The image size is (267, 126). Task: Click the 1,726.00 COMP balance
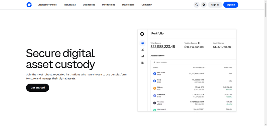[x=198, y=109]
